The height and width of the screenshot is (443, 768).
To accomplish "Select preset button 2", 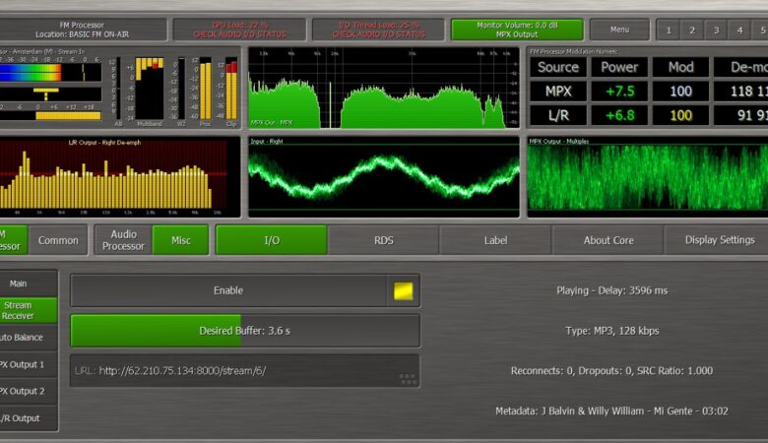I will [693, 31].
